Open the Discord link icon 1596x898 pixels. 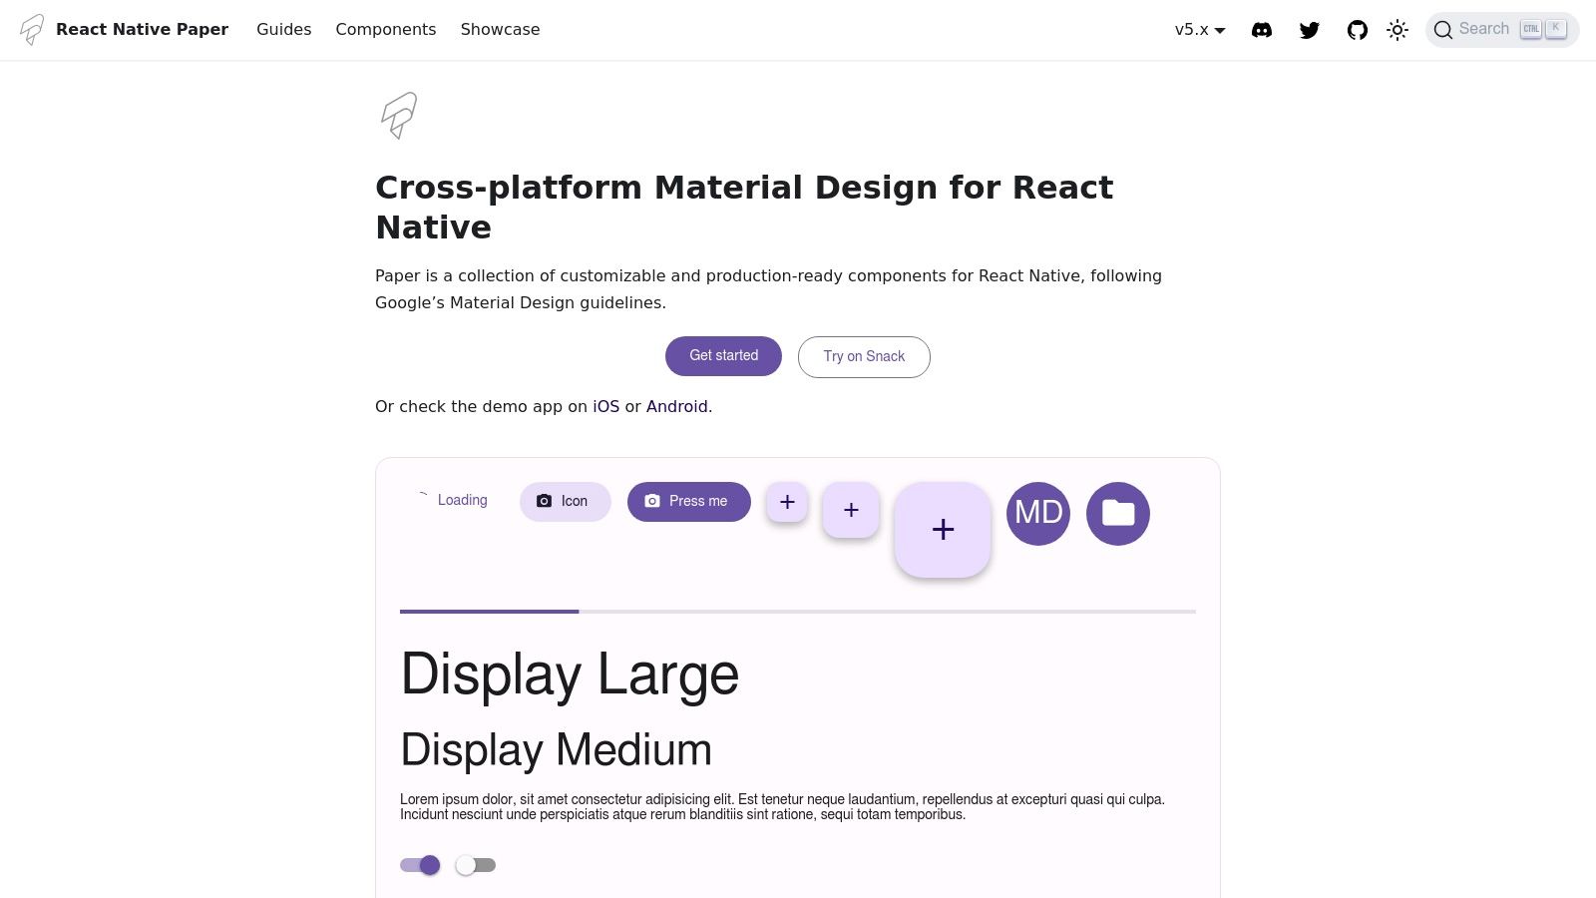(x=1262, y=30)
